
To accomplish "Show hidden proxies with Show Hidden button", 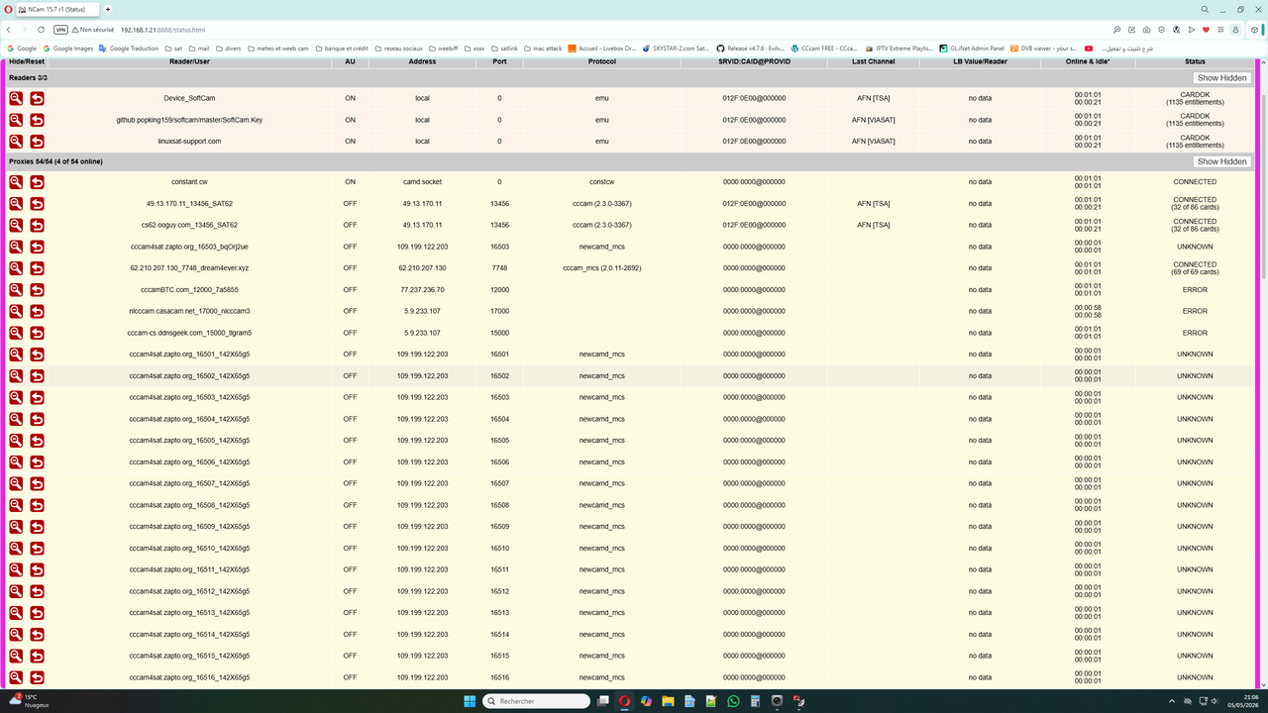I will pos(1221,161).
